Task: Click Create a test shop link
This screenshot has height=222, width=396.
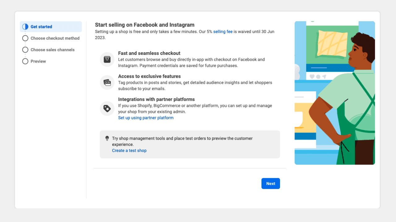Action: point(129,150)
